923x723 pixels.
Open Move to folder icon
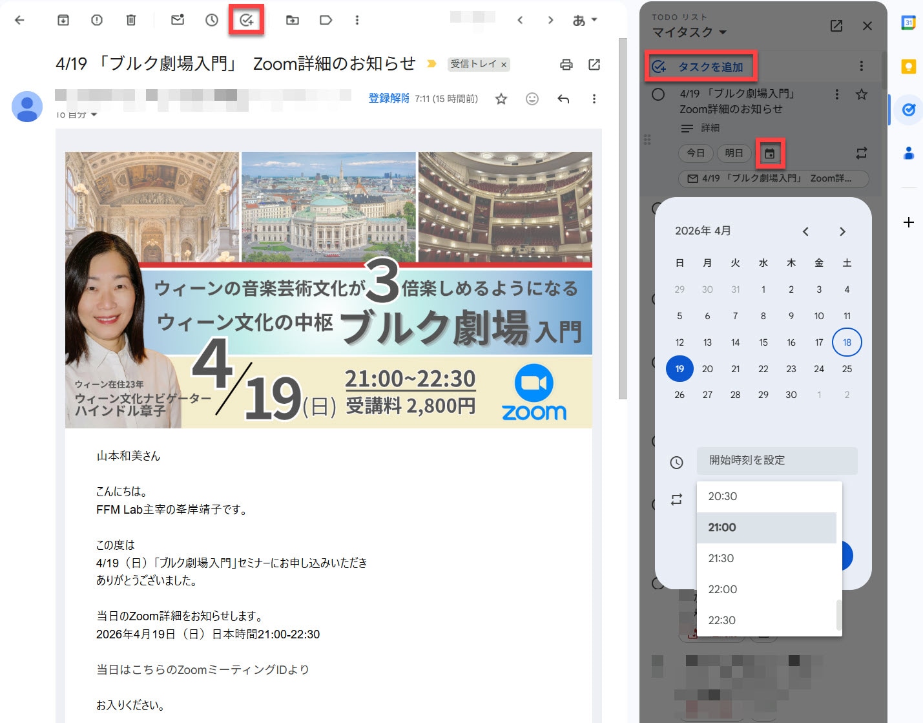pos(293,20)
